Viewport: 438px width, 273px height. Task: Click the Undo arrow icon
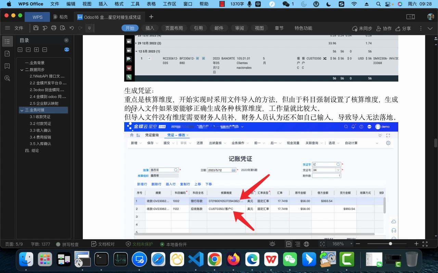point(72,28)
